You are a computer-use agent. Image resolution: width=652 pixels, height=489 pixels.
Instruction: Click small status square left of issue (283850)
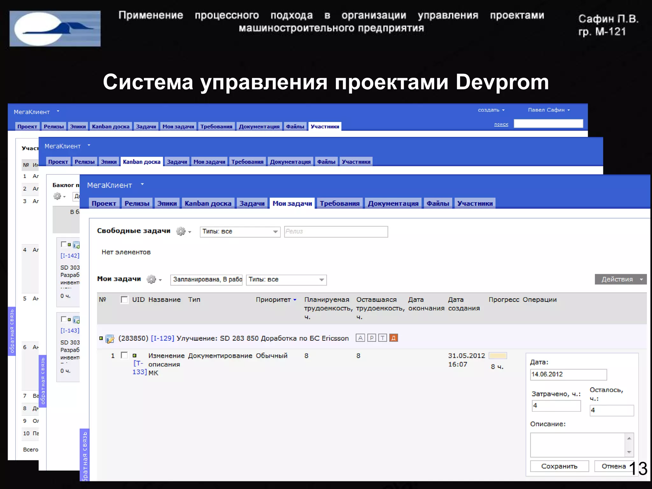point(101,338)
